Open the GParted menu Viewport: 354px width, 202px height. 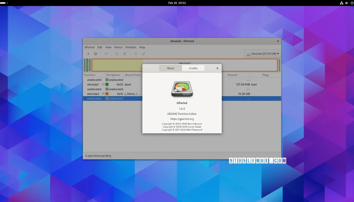tap(89, 47)
